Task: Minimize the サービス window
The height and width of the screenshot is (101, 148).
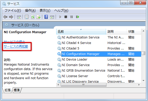Action: pos(124,3)
